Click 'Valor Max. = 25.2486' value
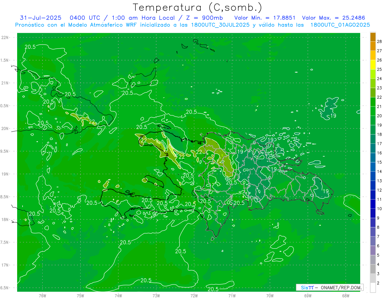The width and height of the screenshot is (388, 300). point(333,18)
